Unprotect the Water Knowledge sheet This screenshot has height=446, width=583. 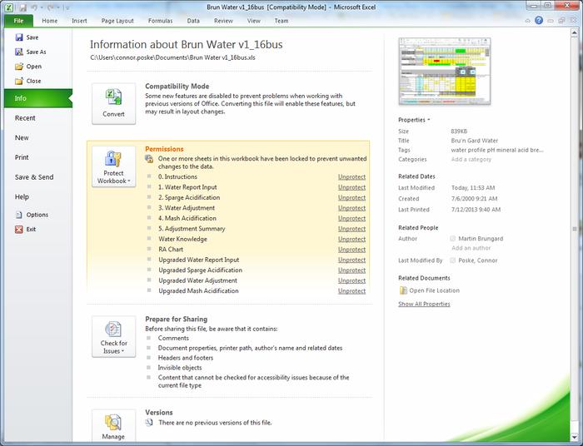coord(351,239)
